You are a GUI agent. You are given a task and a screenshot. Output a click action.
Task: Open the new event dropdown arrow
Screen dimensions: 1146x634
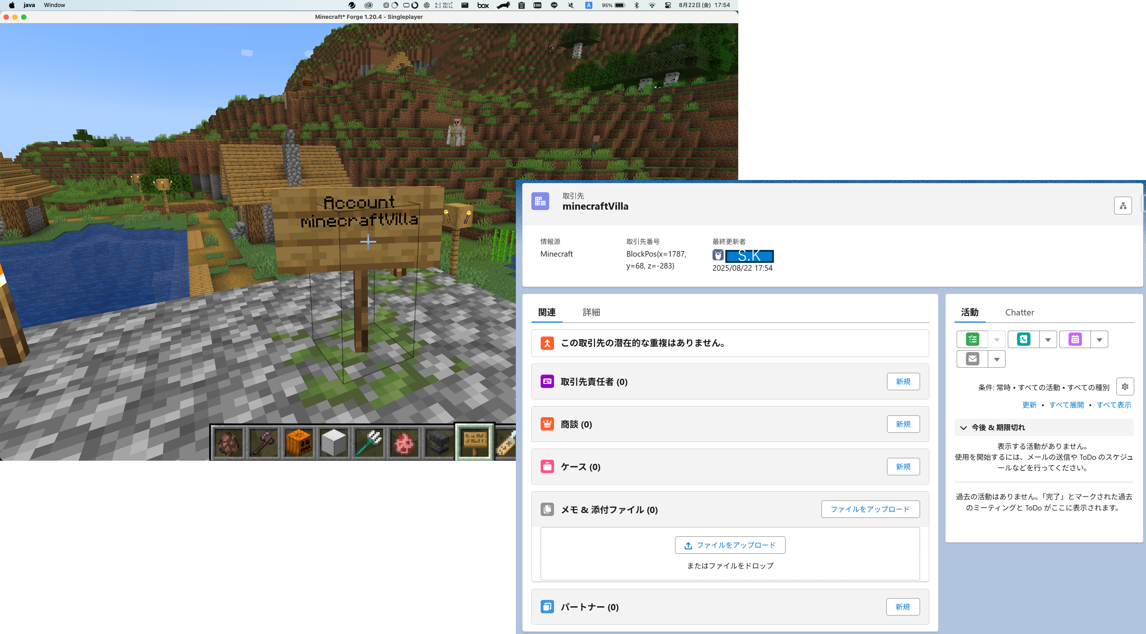[1099, 340]
